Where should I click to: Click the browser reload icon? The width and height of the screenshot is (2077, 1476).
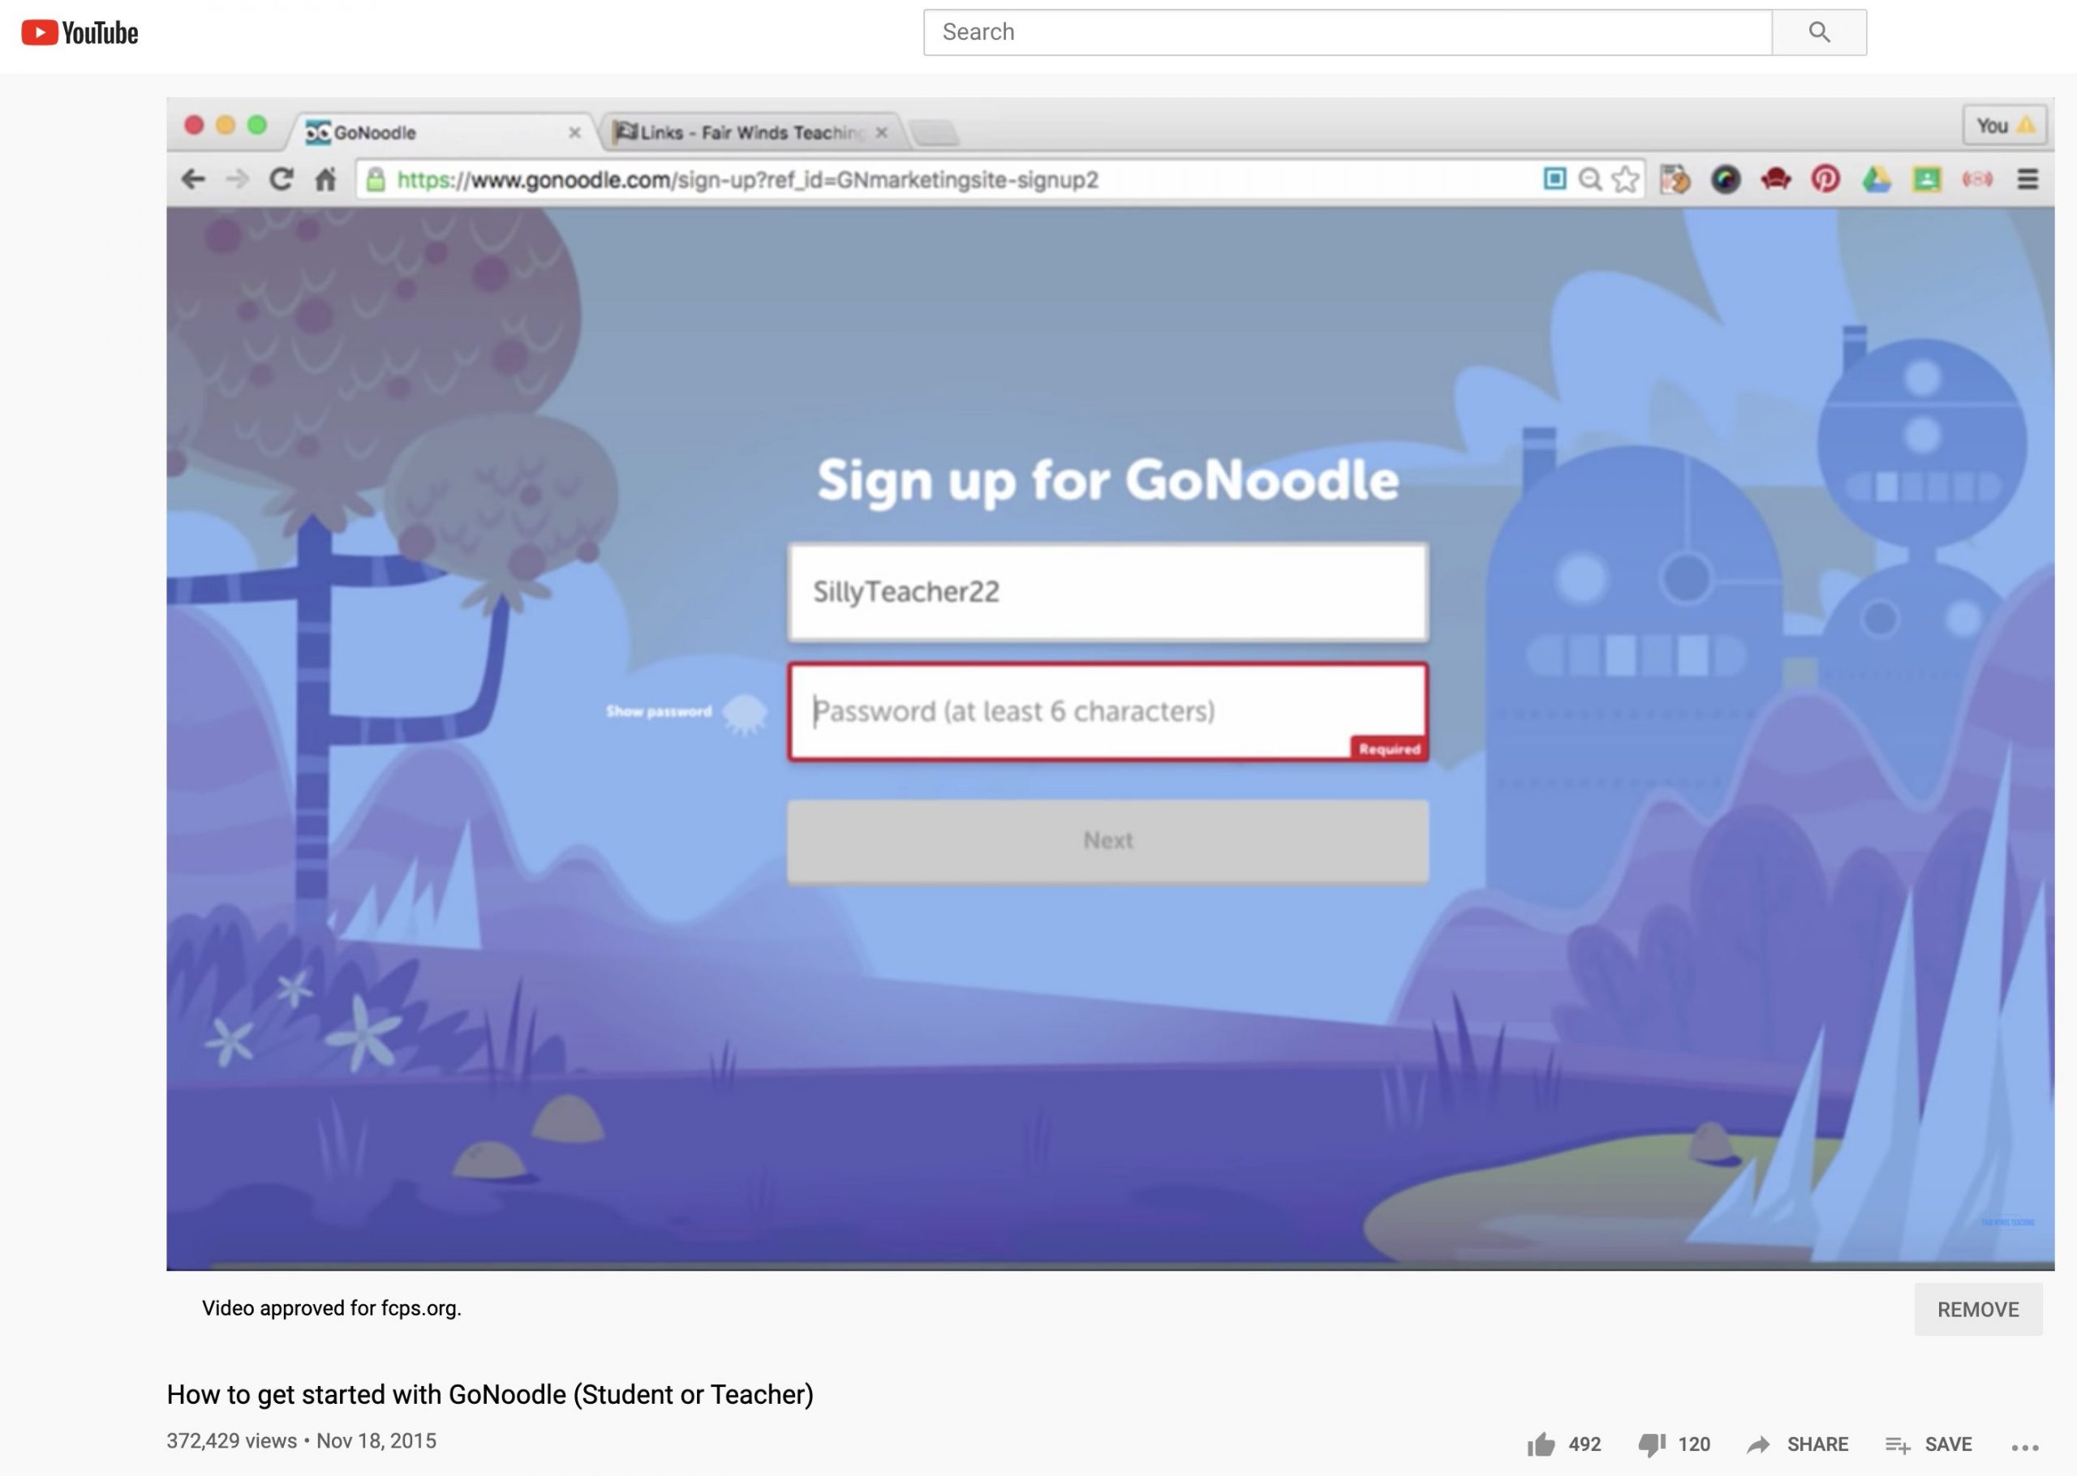point(282,179)
